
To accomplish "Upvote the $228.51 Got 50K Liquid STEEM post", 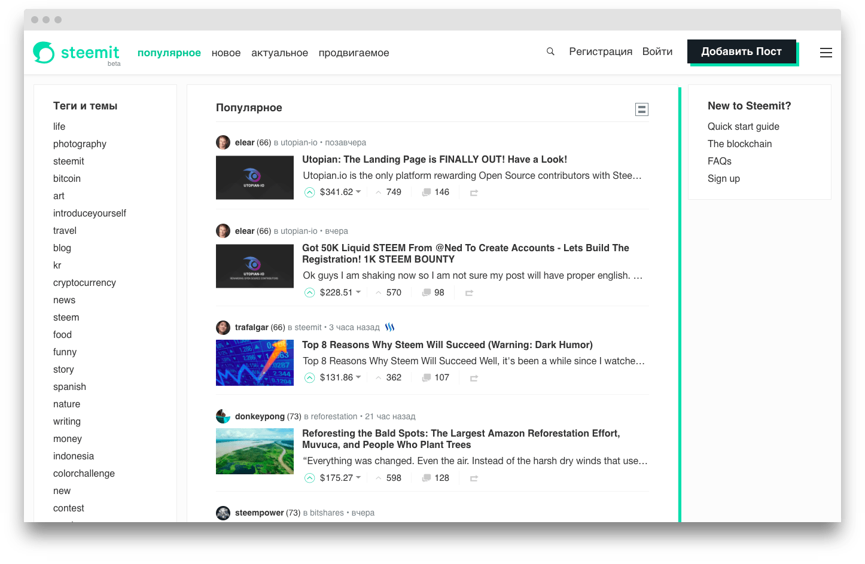I will pos(309,292).
